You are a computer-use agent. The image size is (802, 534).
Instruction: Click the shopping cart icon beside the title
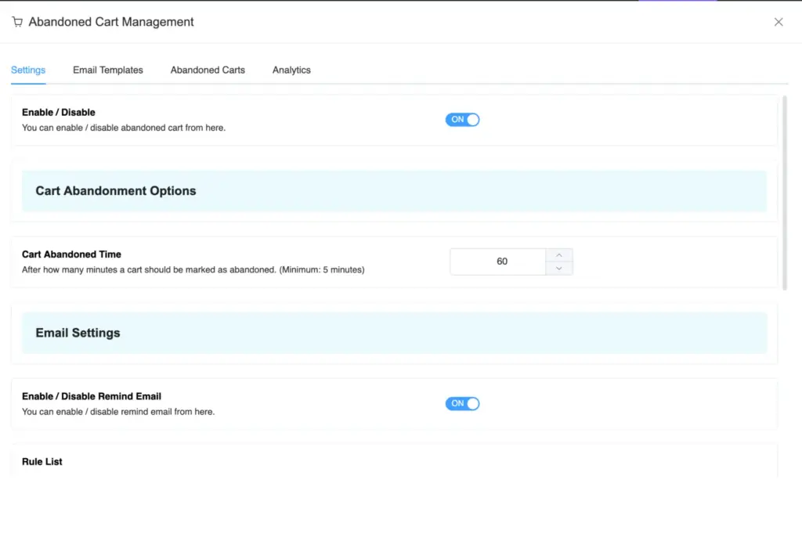16,22
